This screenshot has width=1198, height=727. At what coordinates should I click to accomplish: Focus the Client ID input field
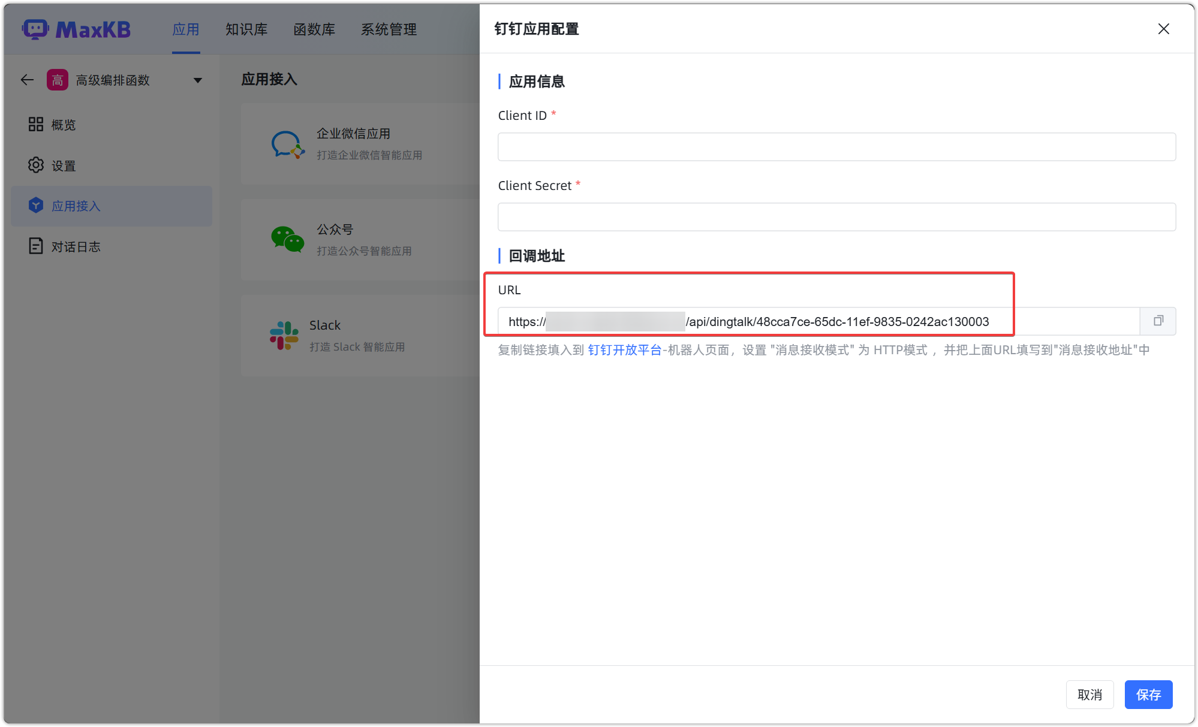(x=836, y=147)
